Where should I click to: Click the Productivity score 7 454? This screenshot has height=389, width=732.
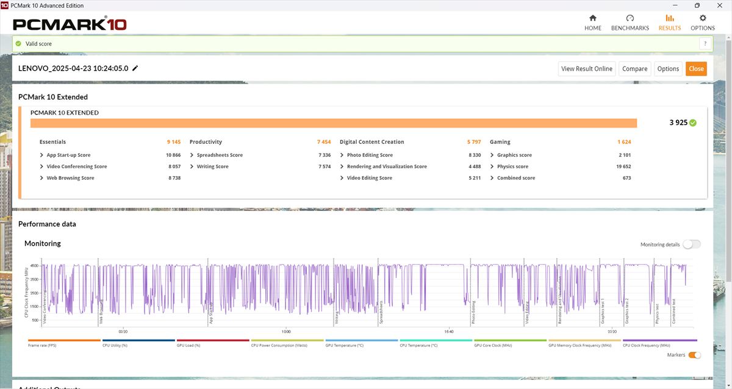tap(324, 142)
